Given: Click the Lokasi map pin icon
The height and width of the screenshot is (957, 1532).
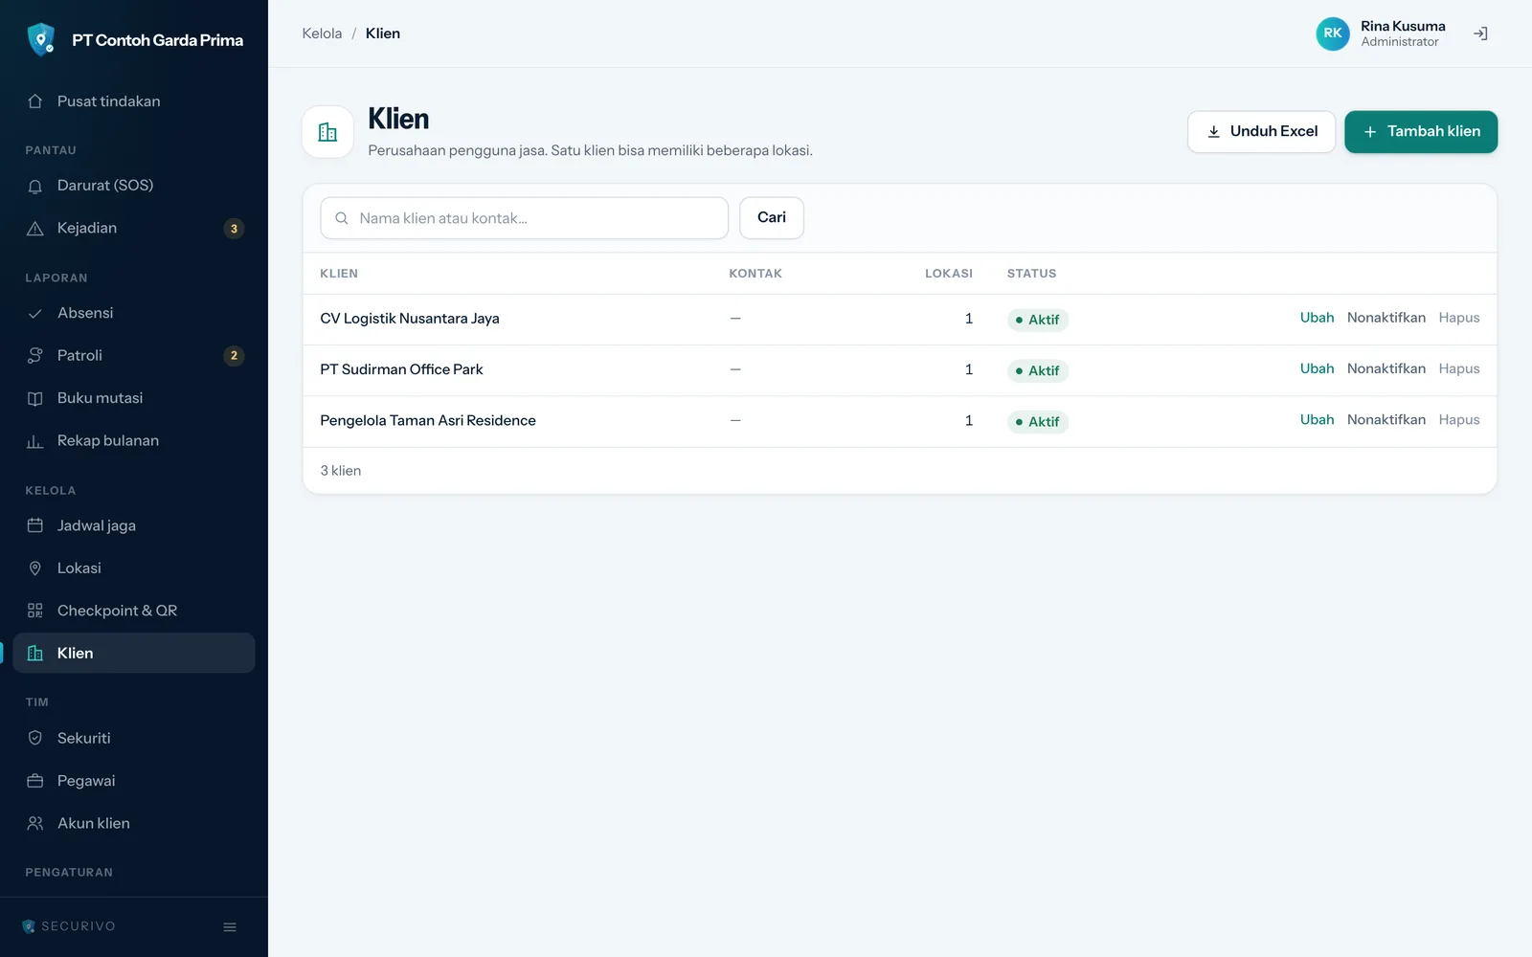Looking at the screenshot, I should [35, 568].
